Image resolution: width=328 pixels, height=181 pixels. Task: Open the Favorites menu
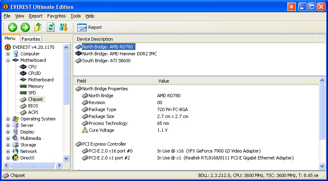(x=57, y=16)
